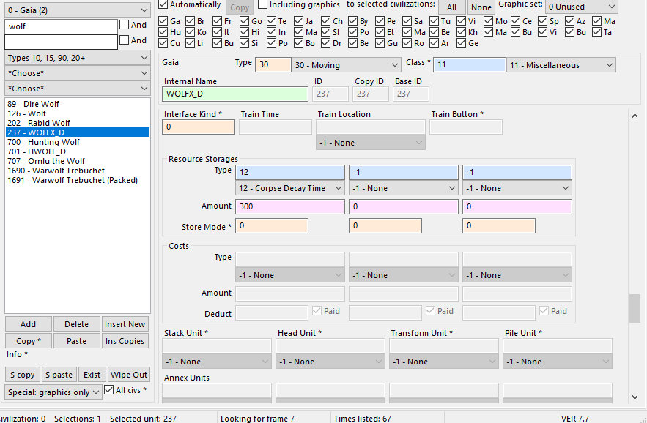
Task: Open the '30 - Moving' type dropdown
Action: 347,65
